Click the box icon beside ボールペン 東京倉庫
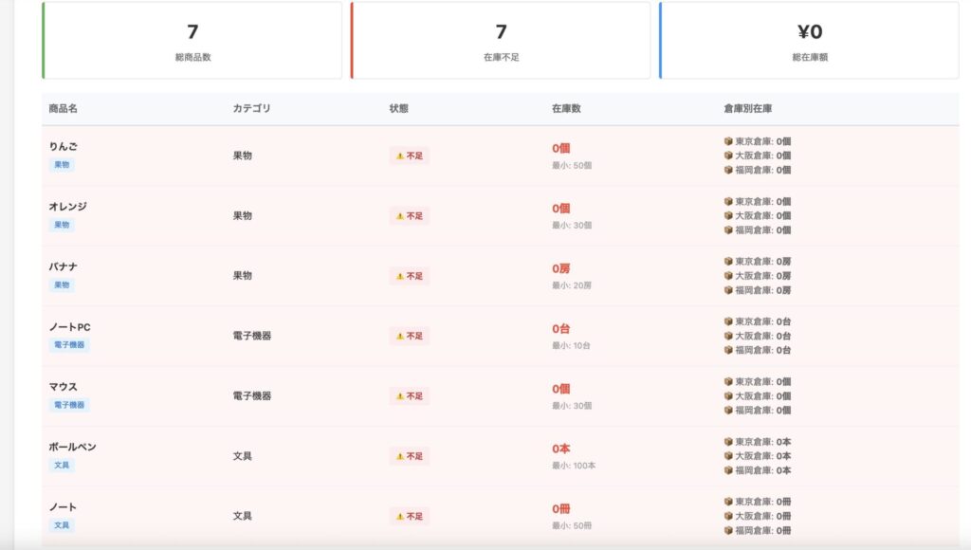The width and height of the screenshot is (971, 550). coord(728,442)
